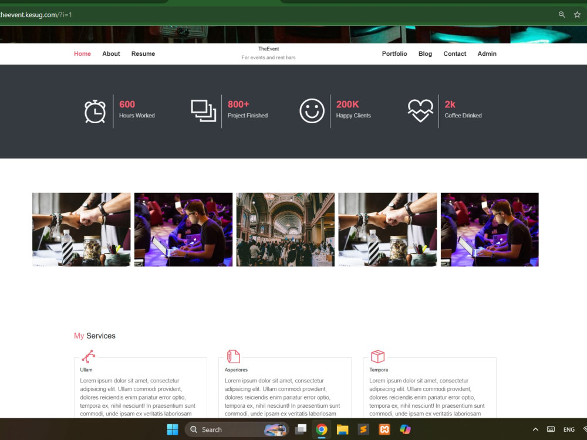The width and height of the screenshot is (587, 440).
Task: Open the first man with laptop photo
Action: (x=183, y=230)
